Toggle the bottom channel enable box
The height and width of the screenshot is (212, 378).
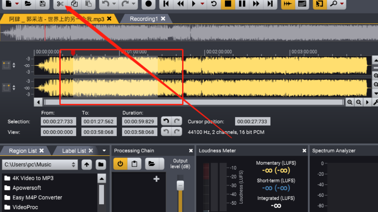point(6,87)
